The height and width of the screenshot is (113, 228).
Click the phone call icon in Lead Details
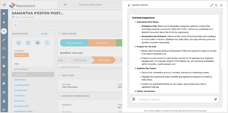[18, 43]
